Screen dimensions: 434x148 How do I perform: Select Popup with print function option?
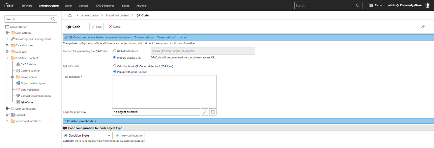[x=115, y=72]
